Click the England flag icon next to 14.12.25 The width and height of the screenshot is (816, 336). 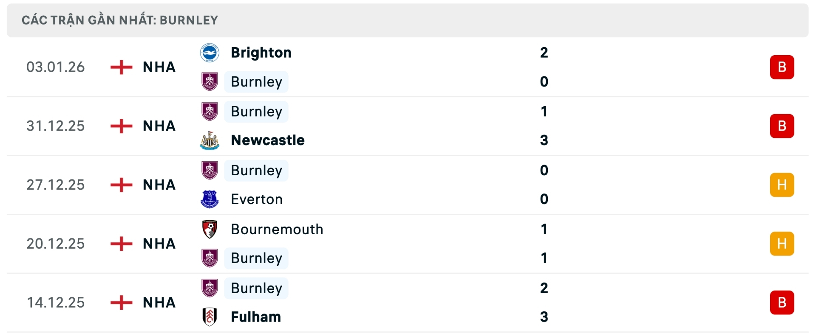point(122,302)
